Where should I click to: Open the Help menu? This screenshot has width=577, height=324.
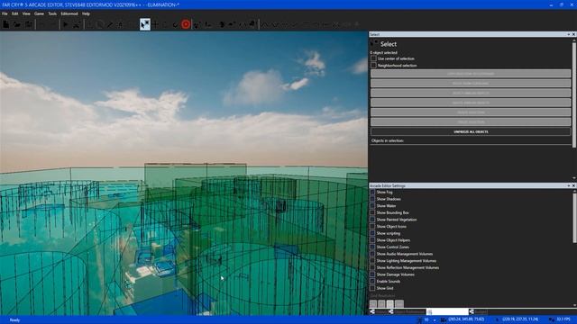tap(86, 13)
